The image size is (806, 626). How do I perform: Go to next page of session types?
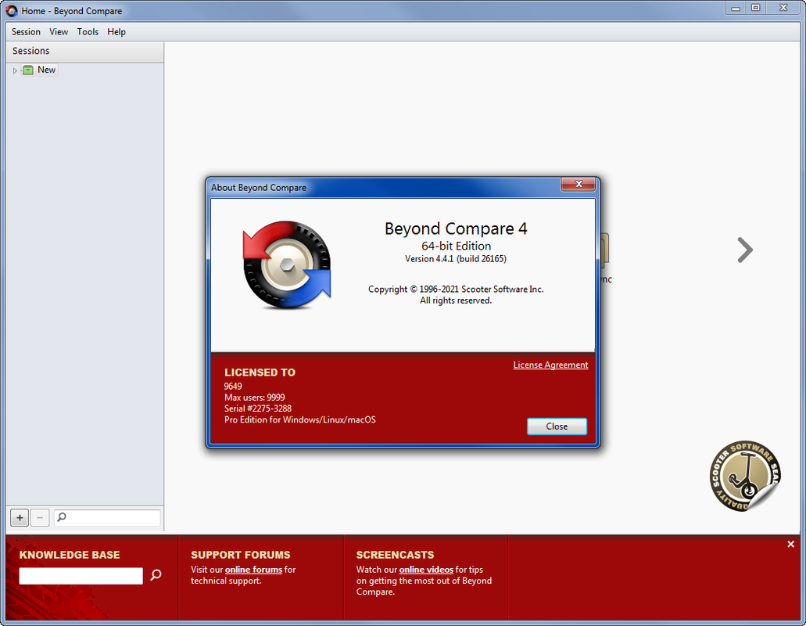tap(745, 250)
